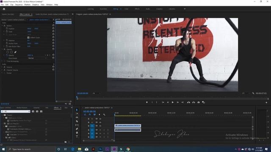Play the program monitor video
This screenshot has width=271, height=152.
pos(173,102)
